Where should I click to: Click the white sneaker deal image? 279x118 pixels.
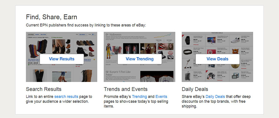coord(235,40)
